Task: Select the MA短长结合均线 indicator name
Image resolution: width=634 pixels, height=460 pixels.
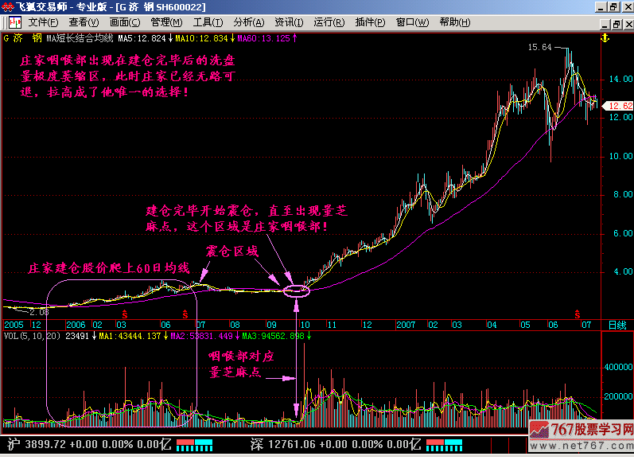Action: (x=80, y=37)
